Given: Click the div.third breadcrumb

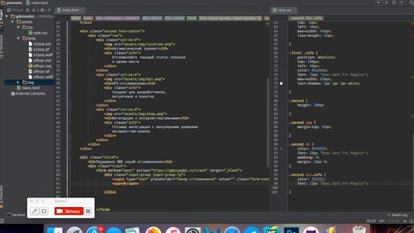Looking at the screenshot, I should point(152,18).
